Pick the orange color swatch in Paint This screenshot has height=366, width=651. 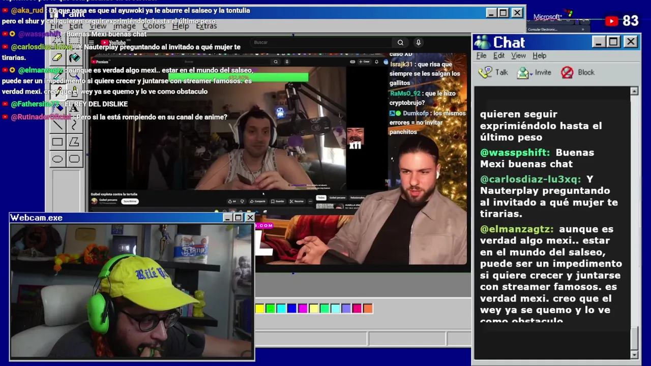point(367,308)
